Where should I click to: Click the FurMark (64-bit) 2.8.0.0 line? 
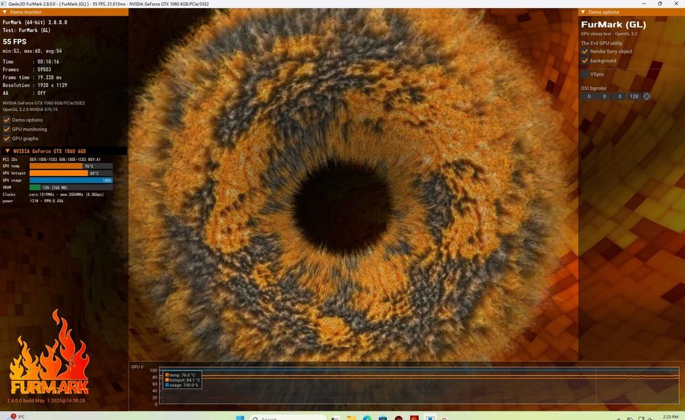pos(35,23)
